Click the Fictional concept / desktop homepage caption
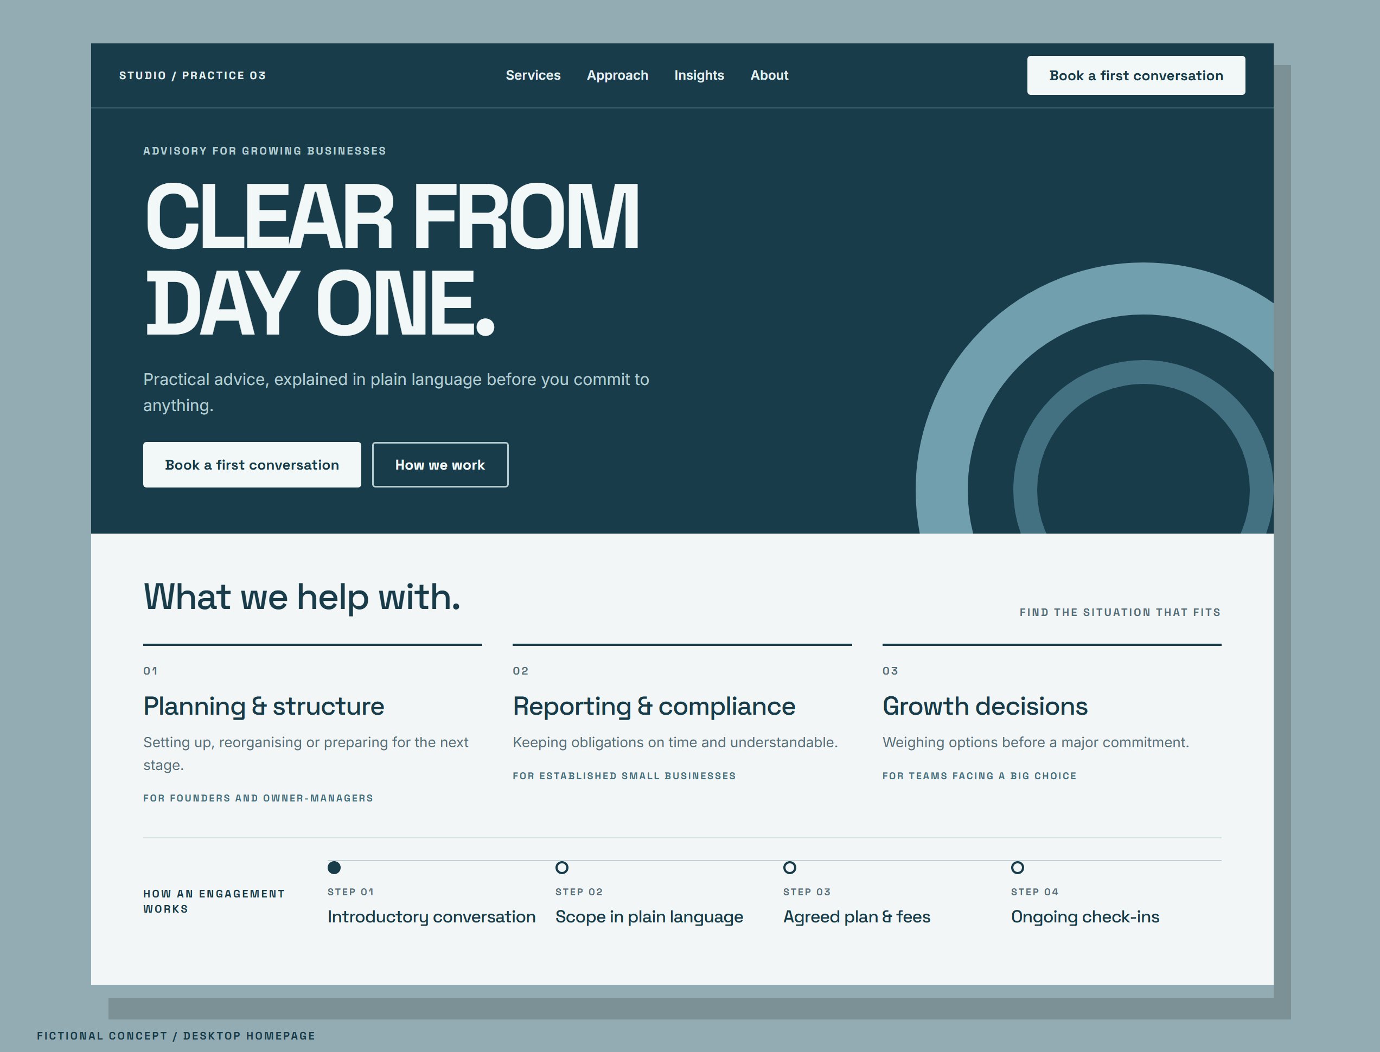 [176, 1036]
